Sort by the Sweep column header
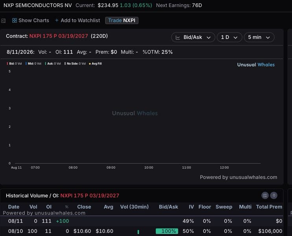This screenshot has height=236, width=292. [x=224, y=207]
